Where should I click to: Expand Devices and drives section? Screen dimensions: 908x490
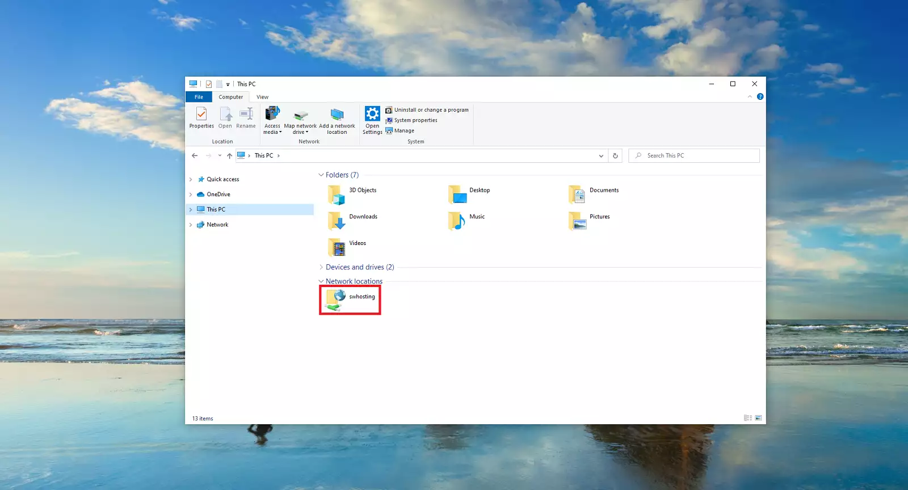321,267
